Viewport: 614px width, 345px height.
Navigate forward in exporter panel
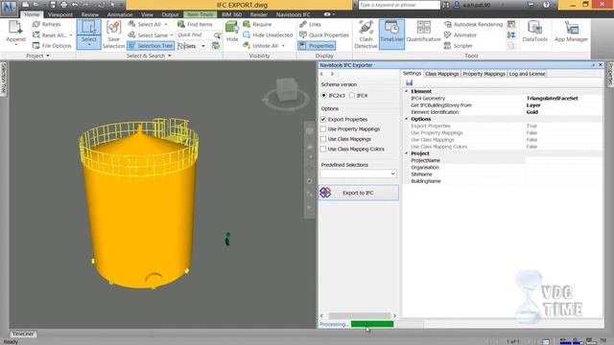click(x=332, y=74)
